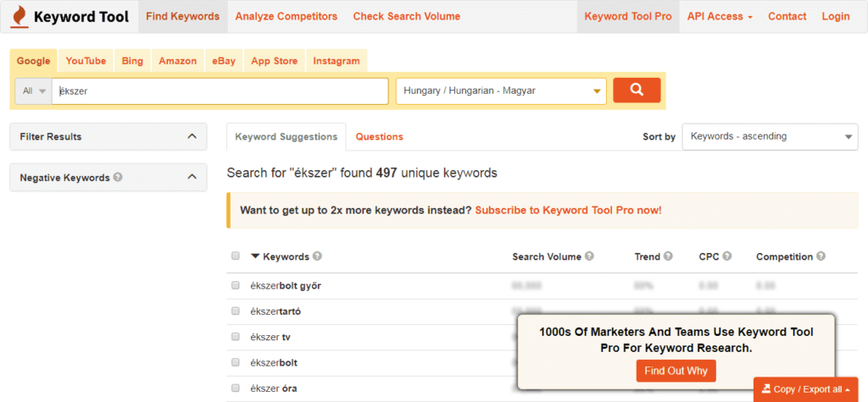868x402 pixels.
Task: Click the Search Volume column header
Action: point(547,256)
